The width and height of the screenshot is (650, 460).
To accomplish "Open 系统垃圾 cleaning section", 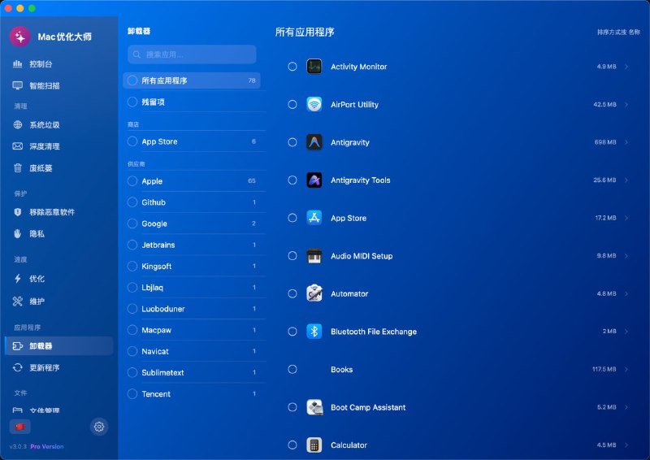I will click(58, 125).
